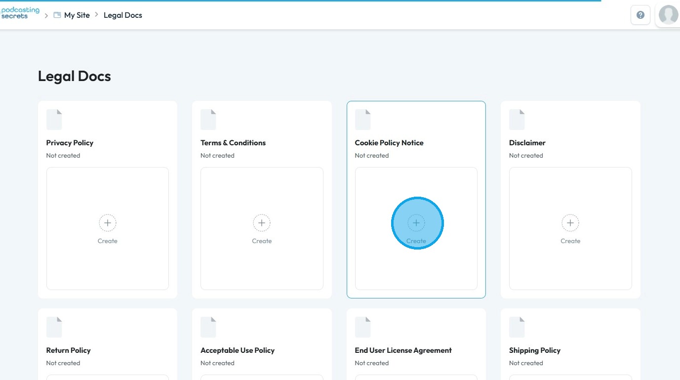Click the Podcasting Secrets logo
The height and width of the screenshot is (380, 680).
point(20,13)
